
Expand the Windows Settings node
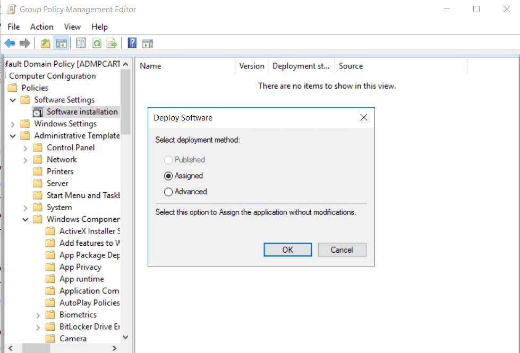click(12, 123)
